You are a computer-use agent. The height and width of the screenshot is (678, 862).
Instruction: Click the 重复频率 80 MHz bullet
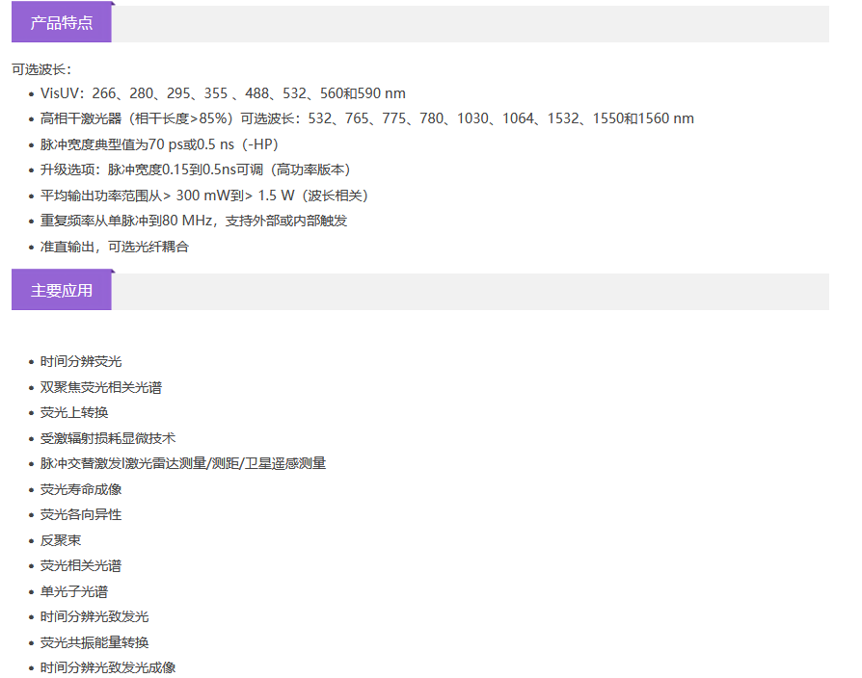pos(193,221)
